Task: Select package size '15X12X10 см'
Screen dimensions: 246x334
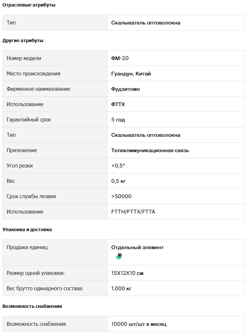Action: [x=127, y=273]
